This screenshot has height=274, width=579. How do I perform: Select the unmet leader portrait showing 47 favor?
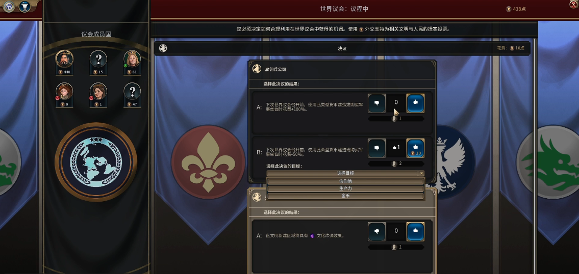pyautogui.click(x=132, y=91)
